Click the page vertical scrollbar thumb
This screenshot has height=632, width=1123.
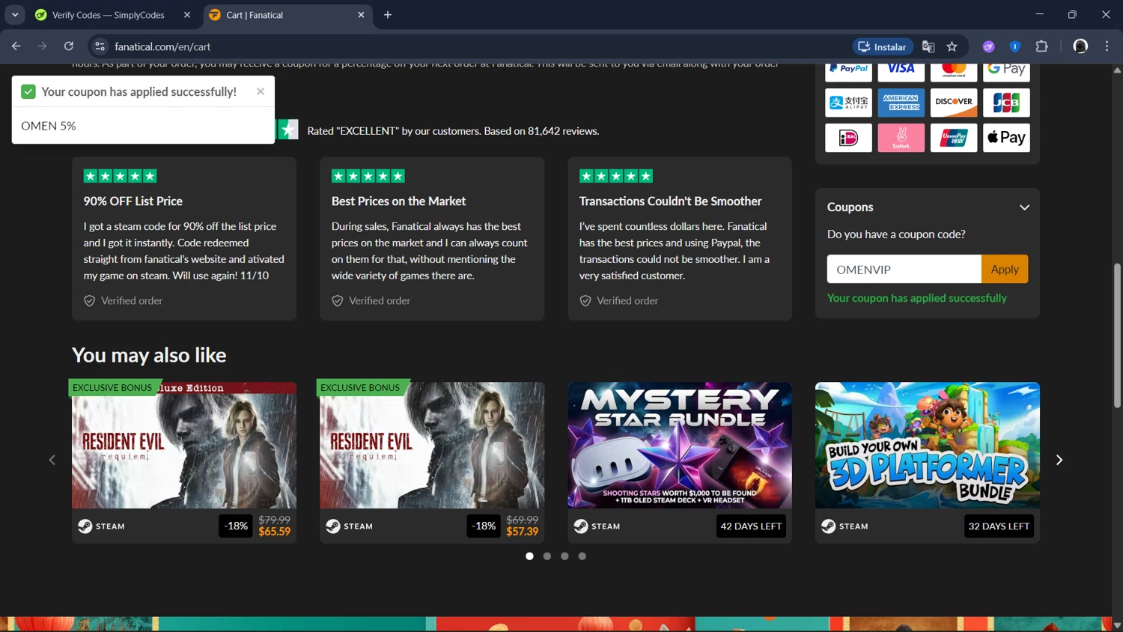(x=1117, y=335)
